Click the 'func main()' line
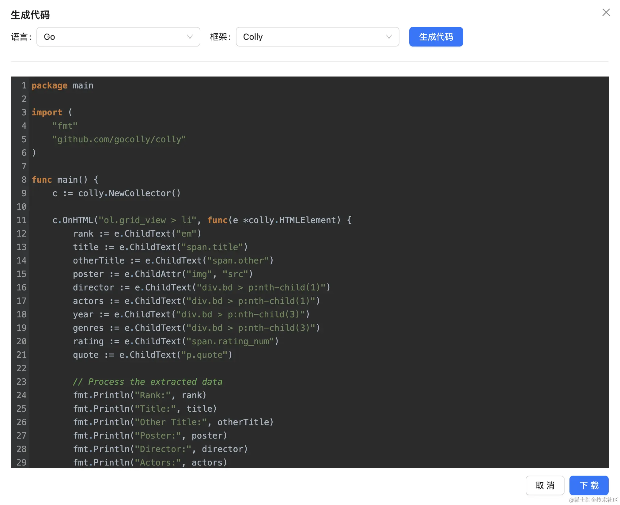The image size is (620, 505). (x=65, y=180)
